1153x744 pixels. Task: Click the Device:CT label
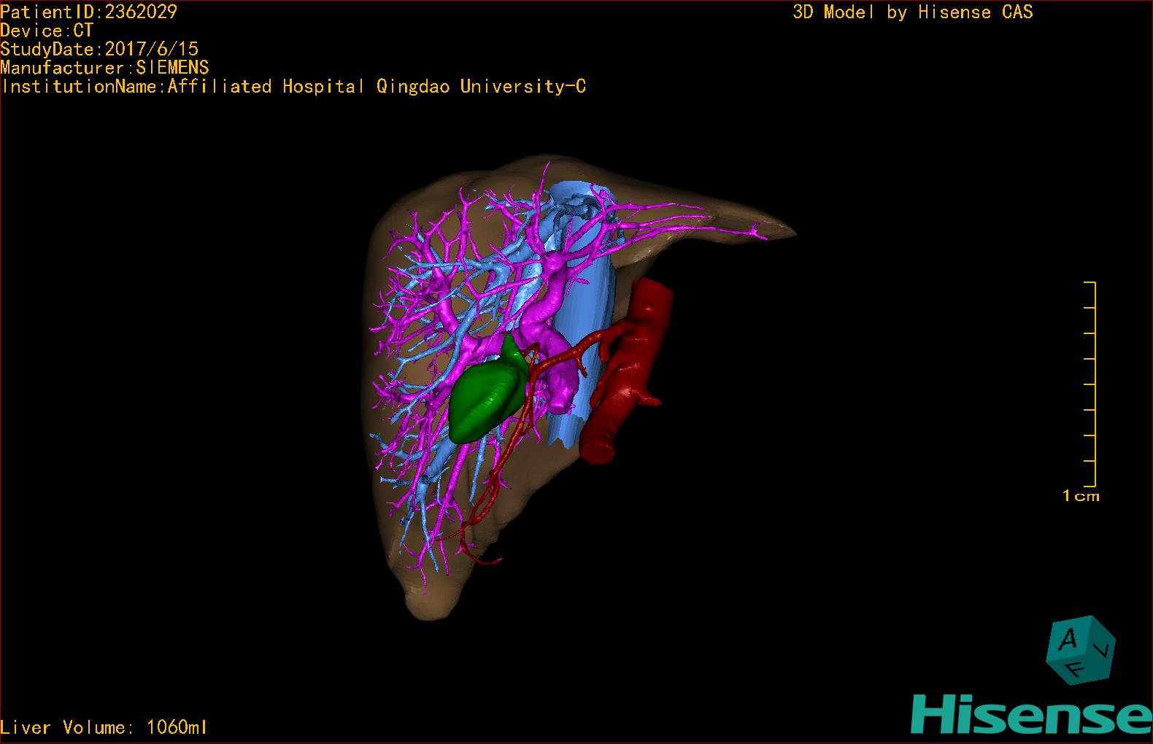[47, 31]
